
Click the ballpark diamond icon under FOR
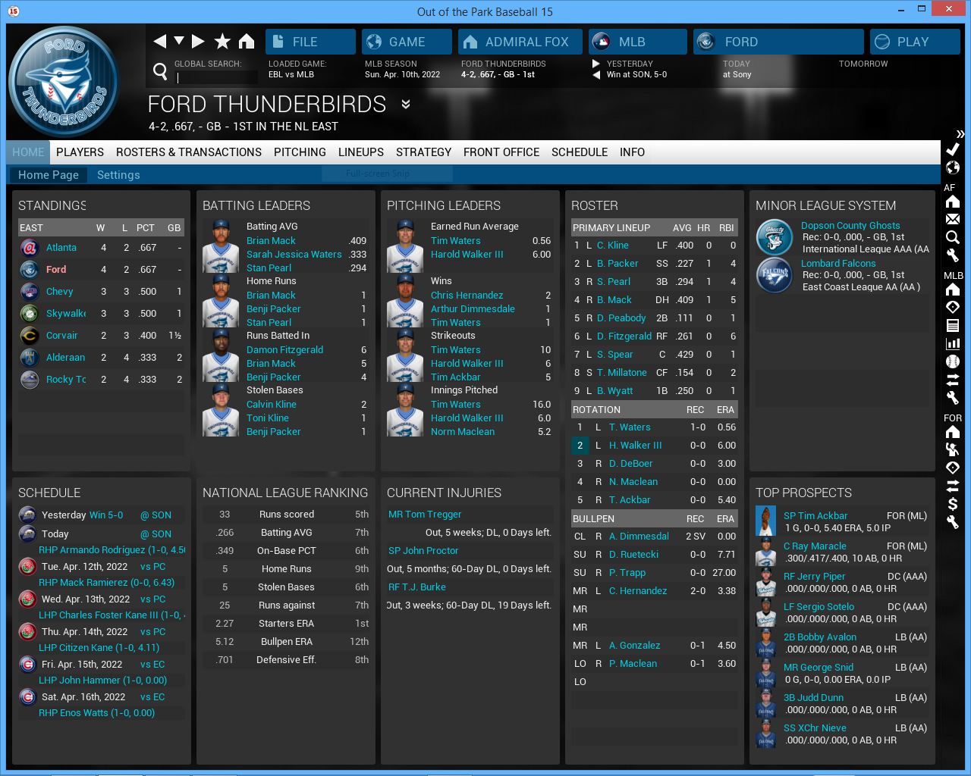953,468
